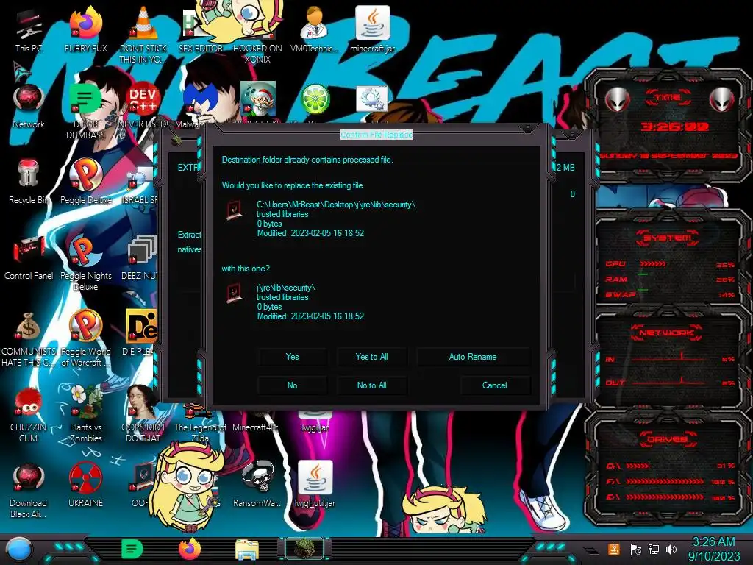Select the Download Black Ali... shortcut
Image resolution: width=753 pixels, height=565 pixels.
click(29, 491)
